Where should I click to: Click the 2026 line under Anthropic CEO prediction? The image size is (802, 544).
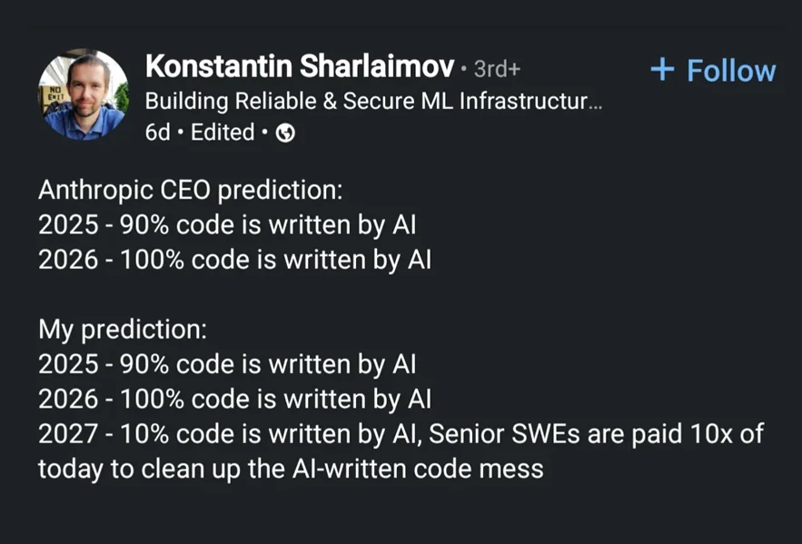click(234, 260)
